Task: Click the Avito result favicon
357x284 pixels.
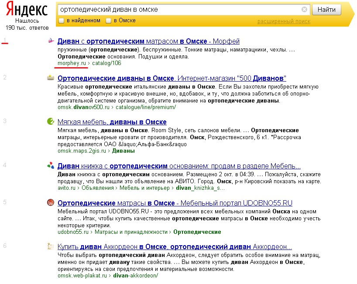Action: coord(51,165)
